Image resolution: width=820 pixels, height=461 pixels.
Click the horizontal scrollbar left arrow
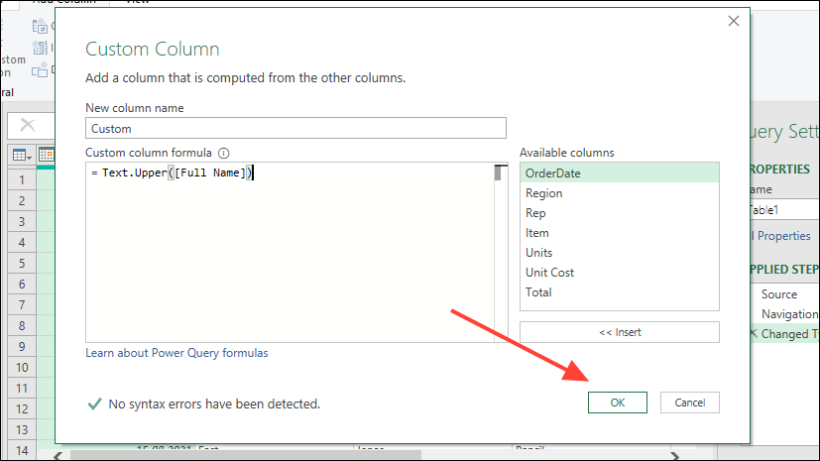pos(59,456)
